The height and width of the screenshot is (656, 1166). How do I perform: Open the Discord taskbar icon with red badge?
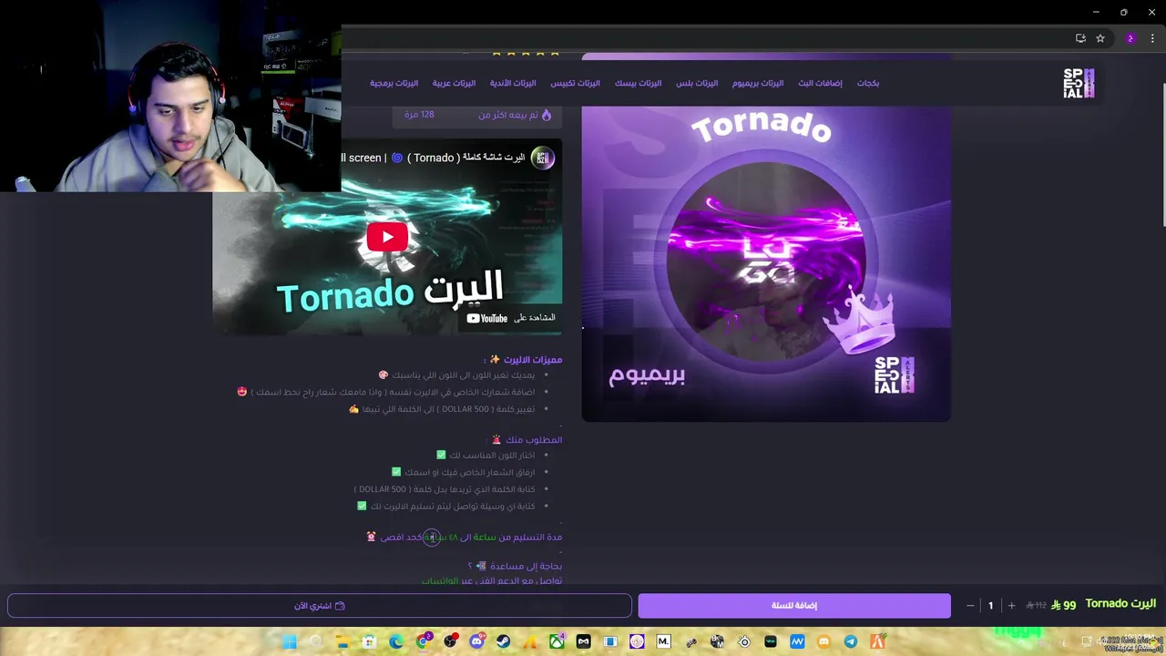coord(476,641)
